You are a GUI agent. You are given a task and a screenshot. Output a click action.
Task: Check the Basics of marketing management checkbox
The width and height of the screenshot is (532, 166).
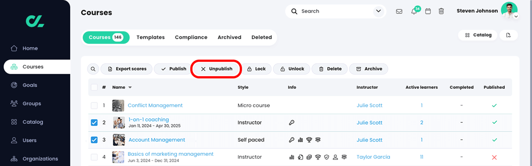click(x=94, y=157)
